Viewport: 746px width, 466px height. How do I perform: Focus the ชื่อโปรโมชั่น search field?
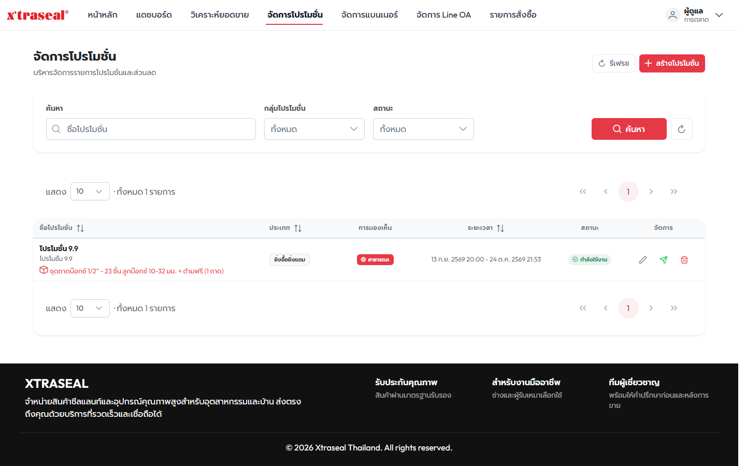click(x=151, y=129)
